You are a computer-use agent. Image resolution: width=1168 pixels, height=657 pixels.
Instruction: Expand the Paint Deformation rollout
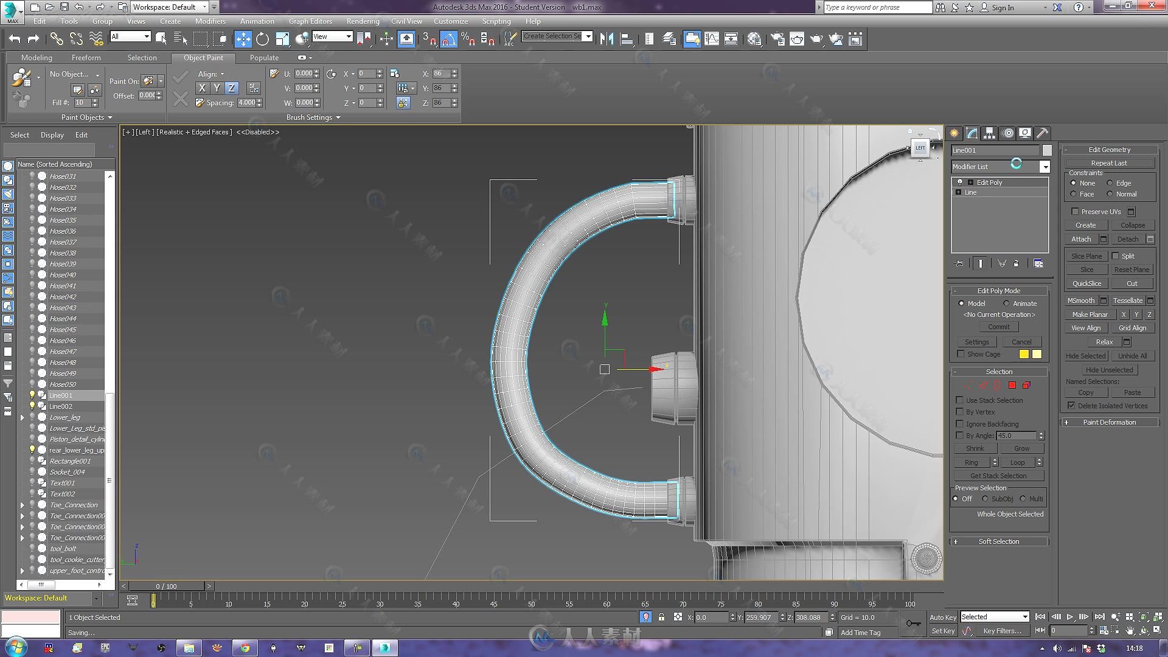coord(1110,422)
